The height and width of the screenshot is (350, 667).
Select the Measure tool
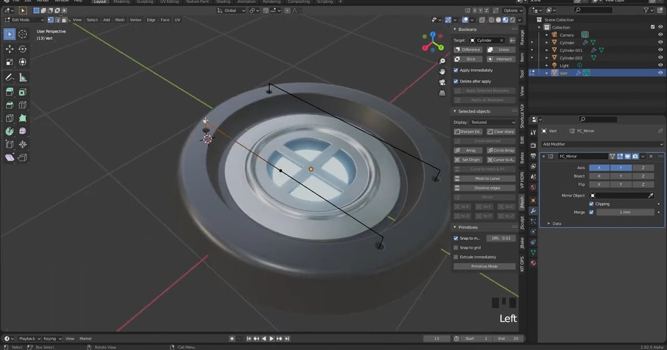click(x=23, y=77)
